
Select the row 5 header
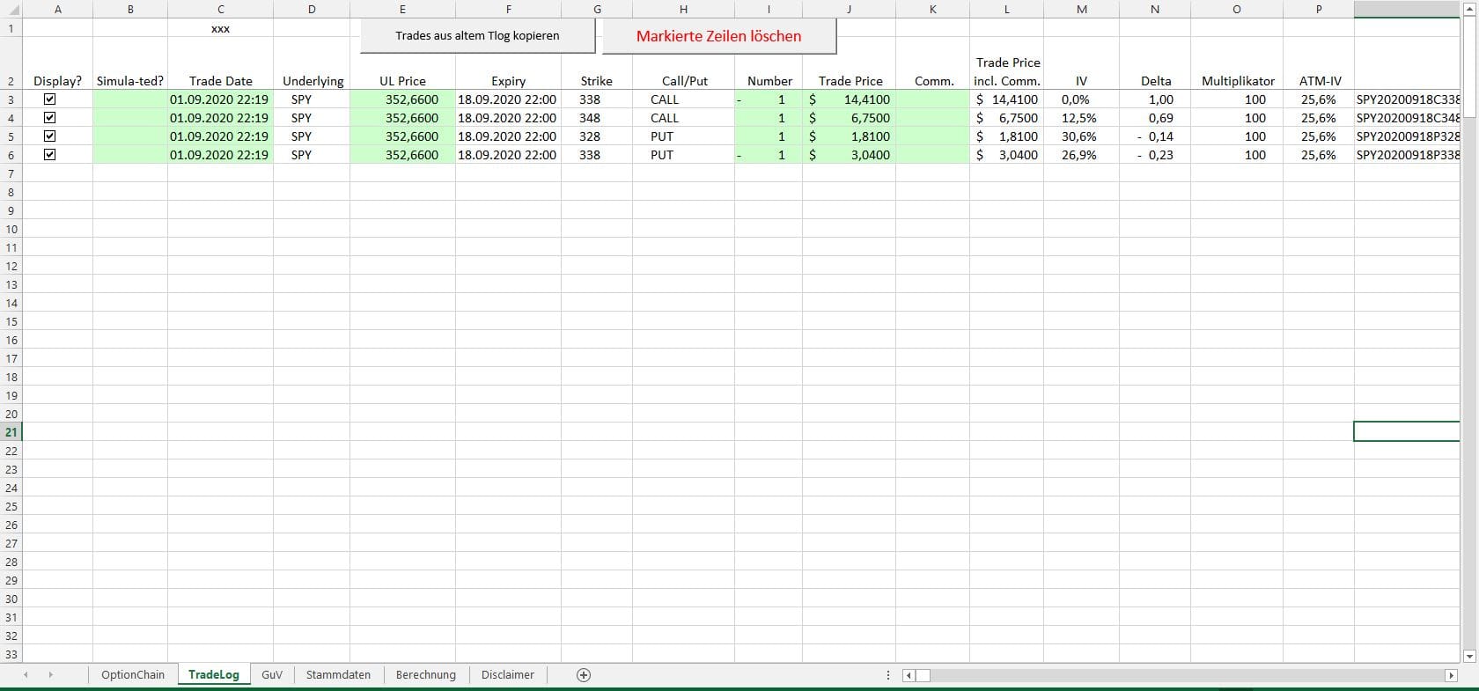[11, 136]
